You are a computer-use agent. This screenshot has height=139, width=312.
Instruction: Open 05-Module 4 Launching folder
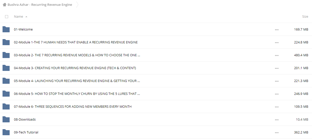click(x=77, y=81)
